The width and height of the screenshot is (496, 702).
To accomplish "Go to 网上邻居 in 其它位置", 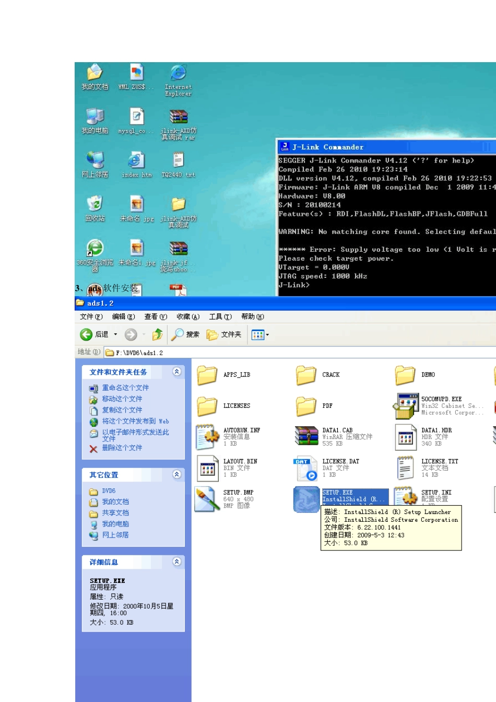I will pyautogui.click(x=115, y=535).
